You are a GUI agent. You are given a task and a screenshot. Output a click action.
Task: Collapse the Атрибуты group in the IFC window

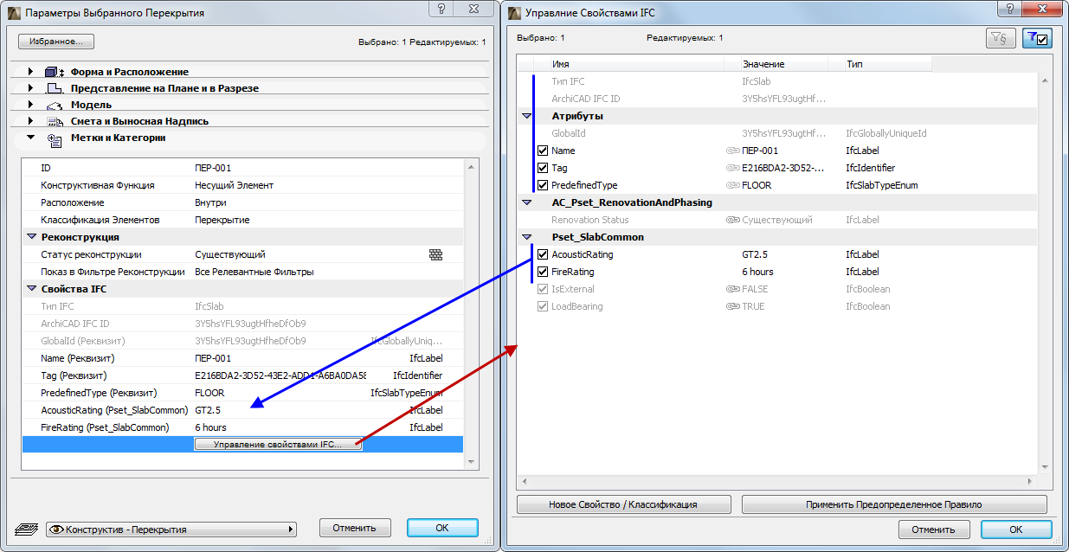526,116
